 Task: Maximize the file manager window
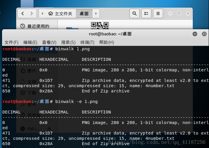(179, 13)
